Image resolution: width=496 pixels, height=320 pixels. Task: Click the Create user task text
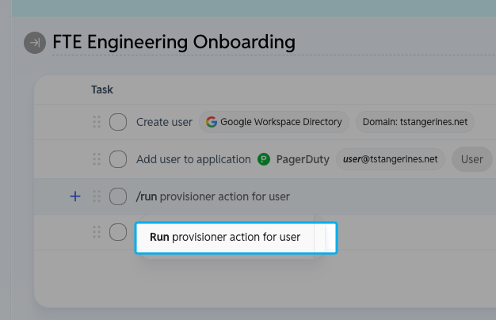[x=164, y=122]
